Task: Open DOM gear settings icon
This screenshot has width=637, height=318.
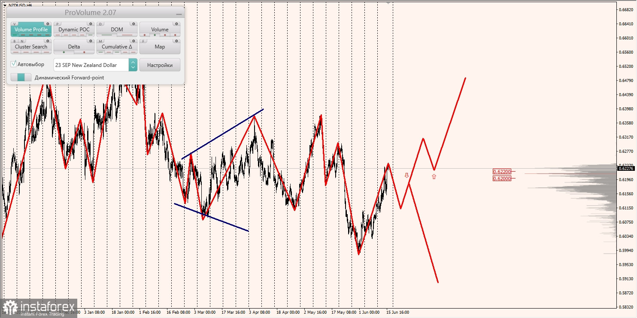Action: point(133,24)
